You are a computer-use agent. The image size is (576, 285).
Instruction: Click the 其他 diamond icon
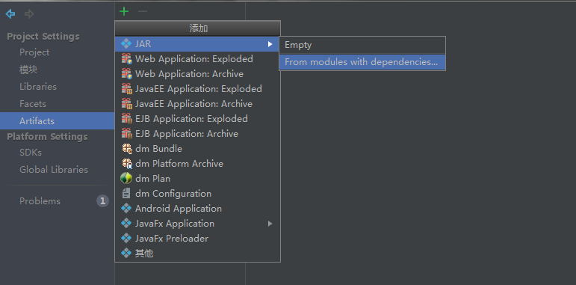pyautogui.click(x=126, y=254)
